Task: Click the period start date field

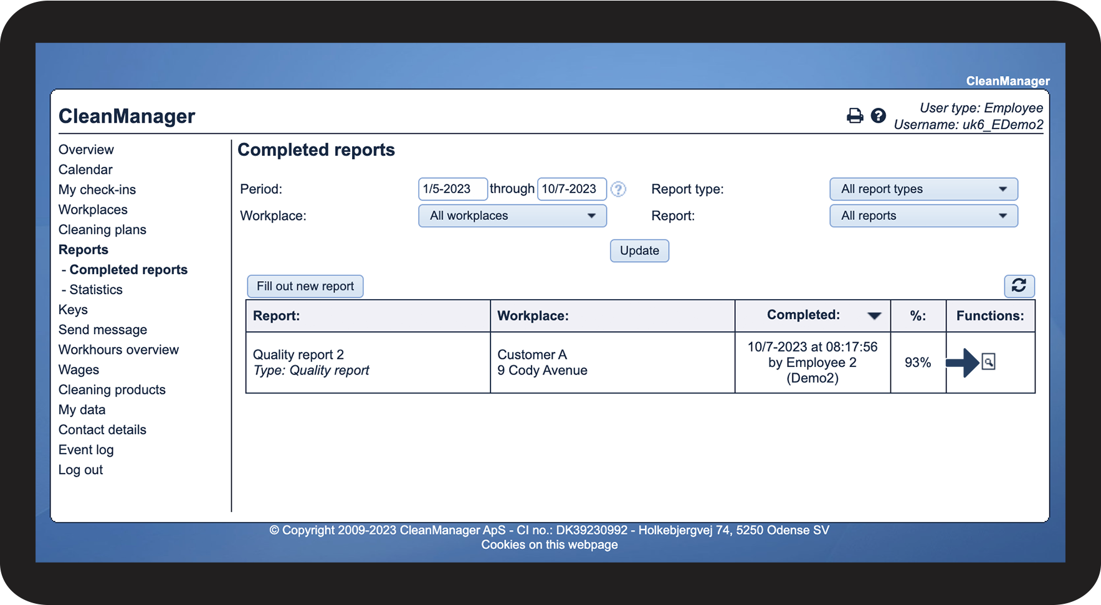Action: pos(452,189)
